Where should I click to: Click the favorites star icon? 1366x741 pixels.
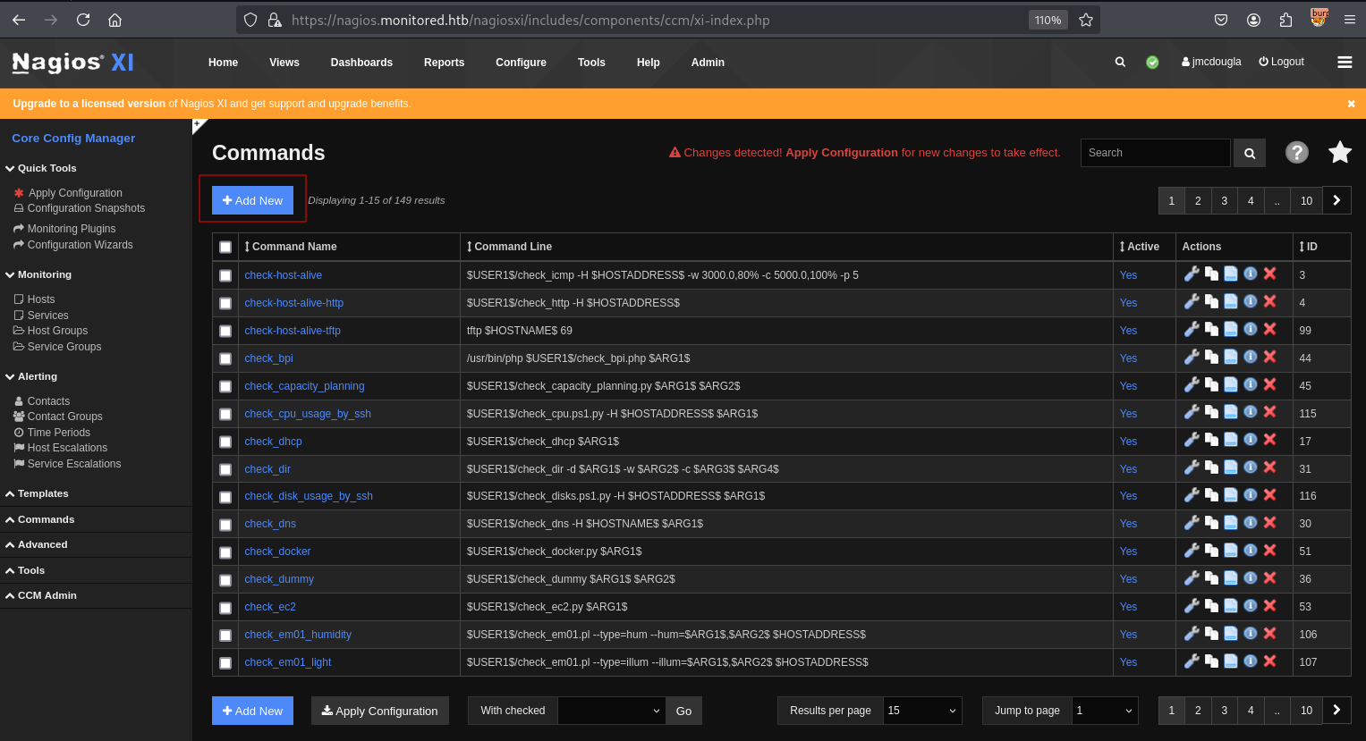tap(1339, 152)
